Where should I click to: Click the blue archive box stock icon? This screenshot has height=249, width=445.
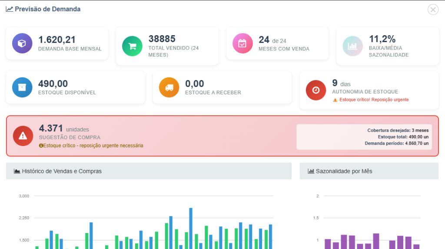pos(22,87)
